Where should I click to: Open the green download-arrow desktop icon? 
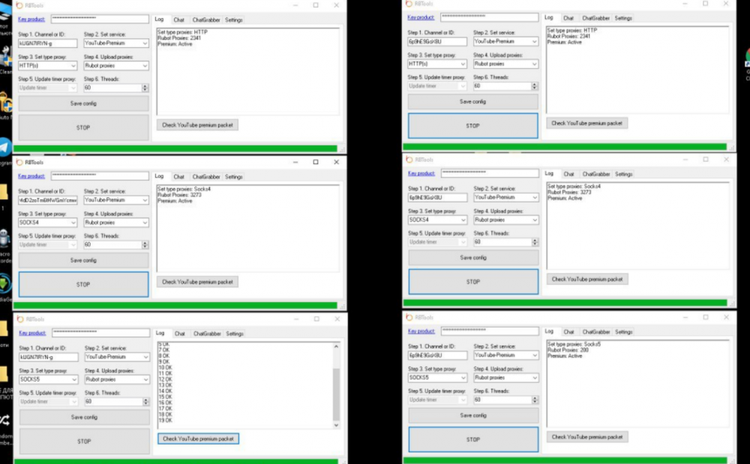pyautogui.click(x=4, y=284)
